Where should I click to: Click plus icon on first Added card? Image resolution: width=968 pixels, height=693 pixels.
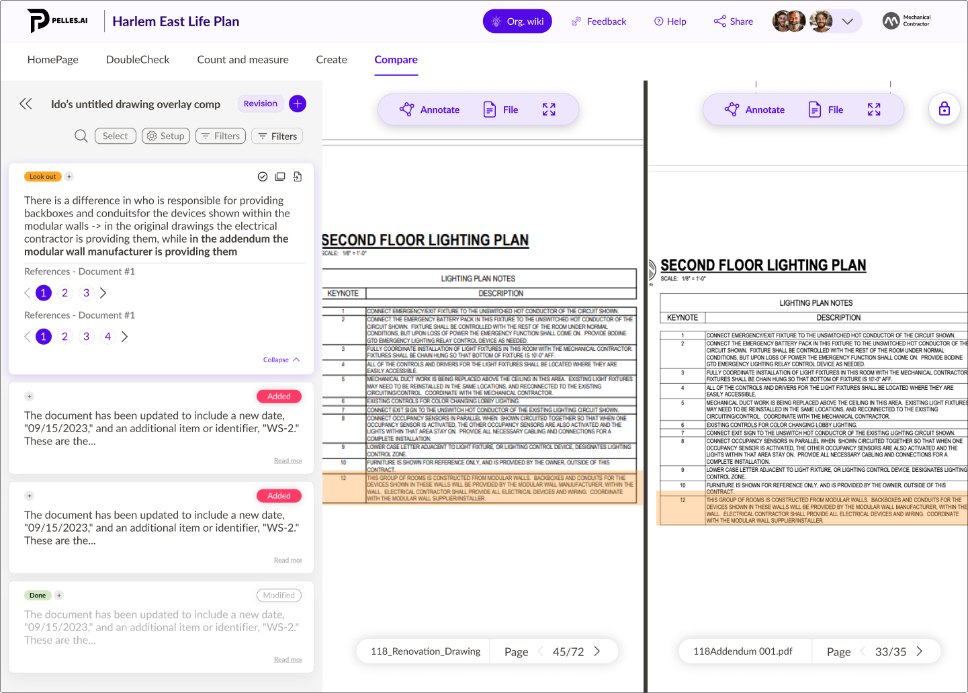pos(29,397)
